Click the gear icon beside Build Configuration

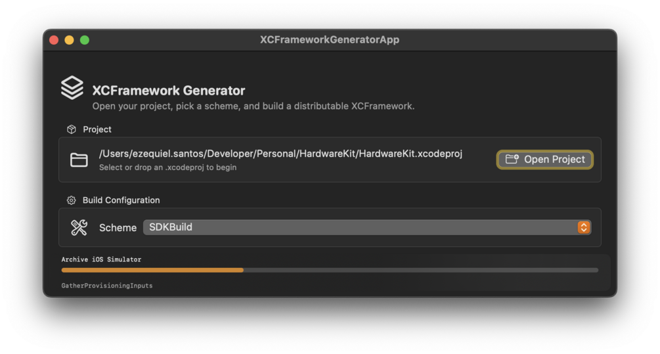[72, 200]
